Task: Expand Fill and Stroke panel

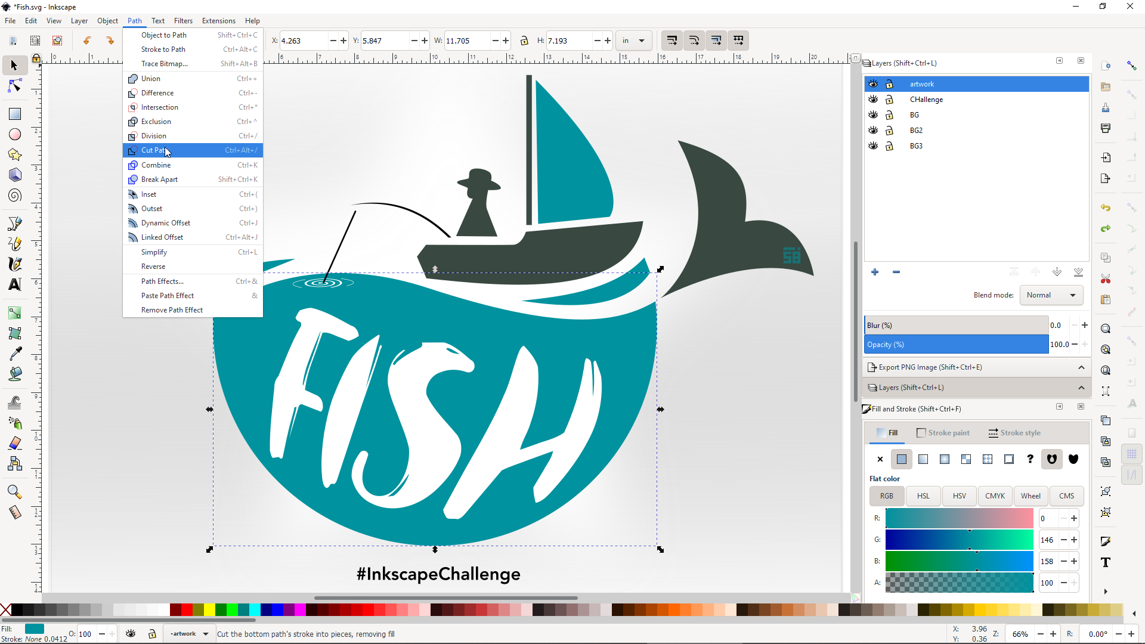Action: tap(1059, 407)
